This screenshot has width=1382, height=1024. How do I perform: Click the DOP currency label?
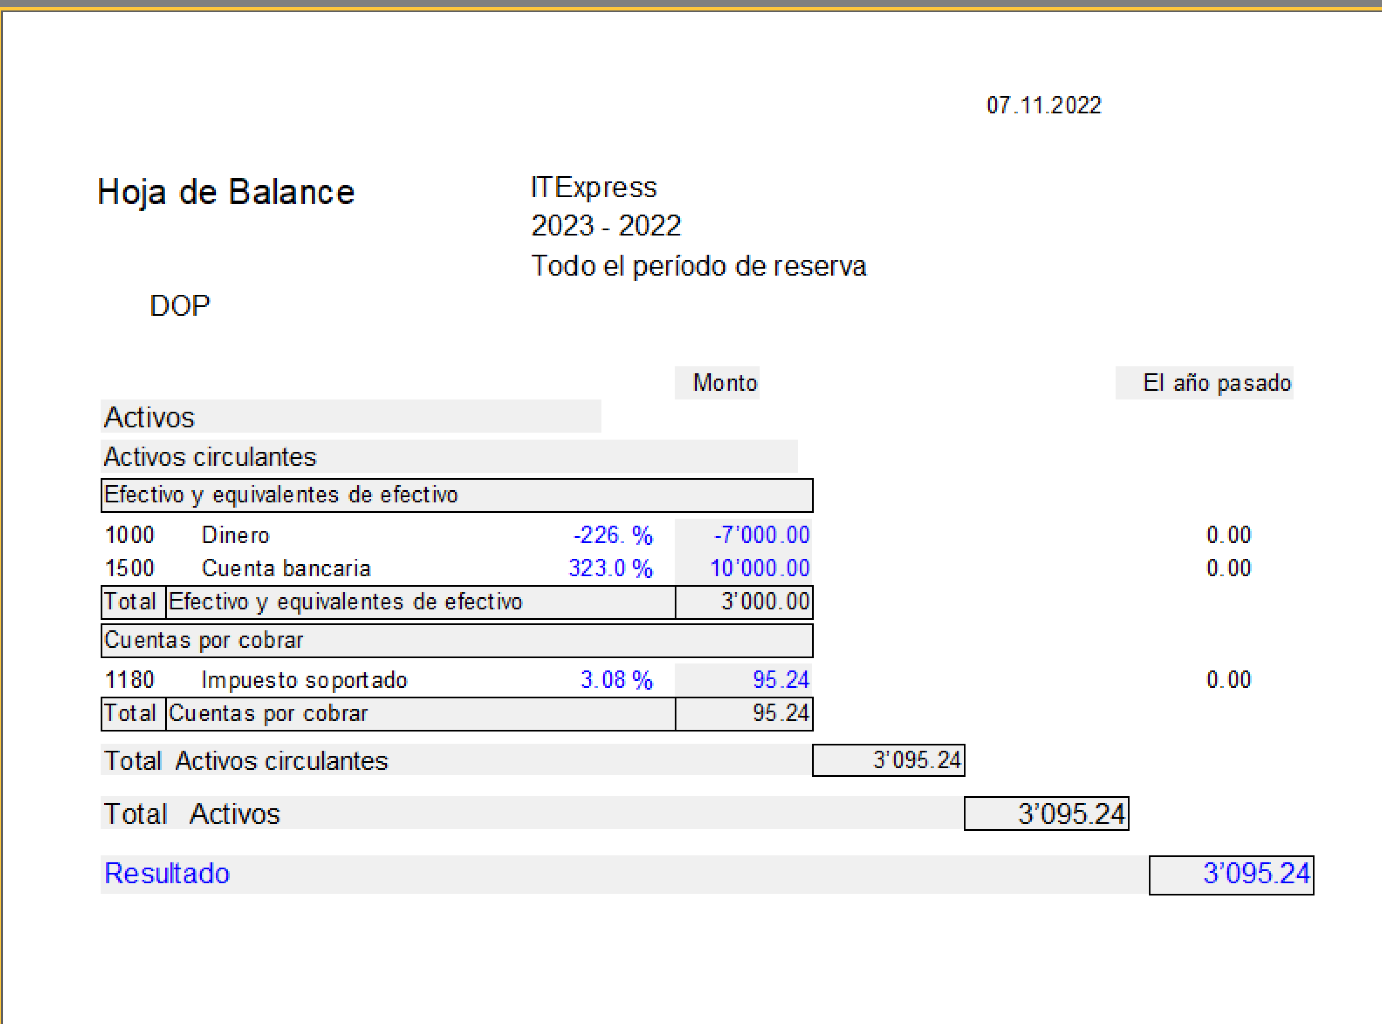tap(180, 306)
